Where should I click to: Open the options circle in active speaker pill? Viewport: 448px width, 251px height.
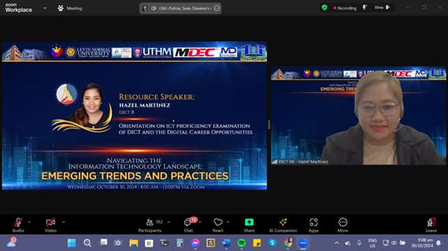[217, 8]
